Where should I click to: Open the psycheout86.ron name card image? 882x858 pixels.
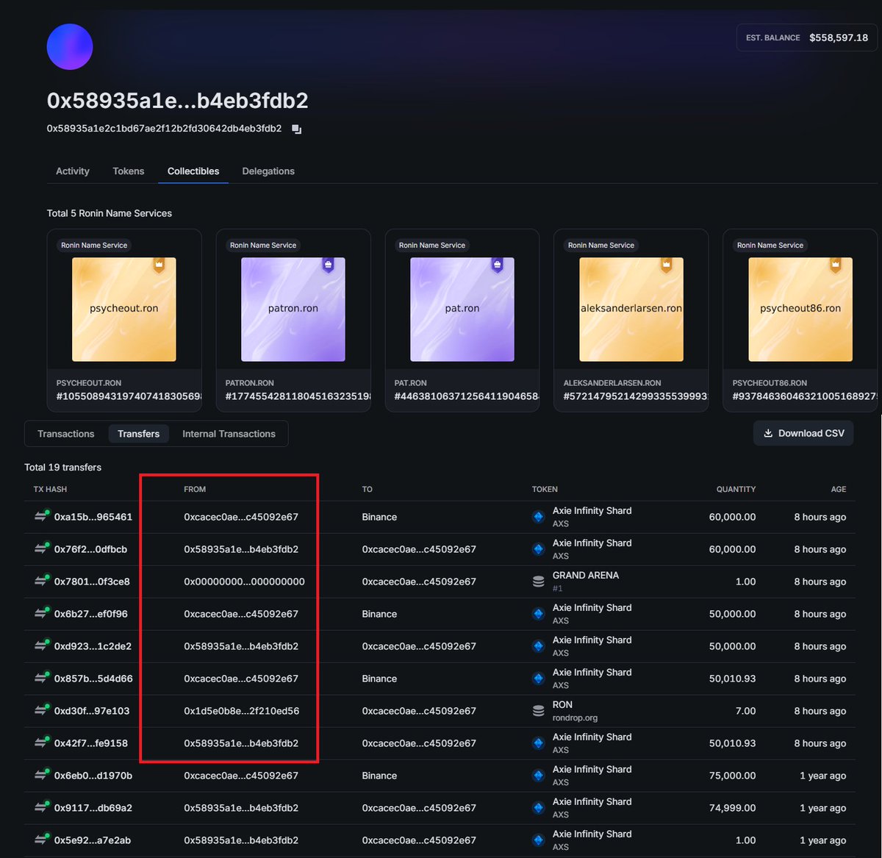point(800,309)
